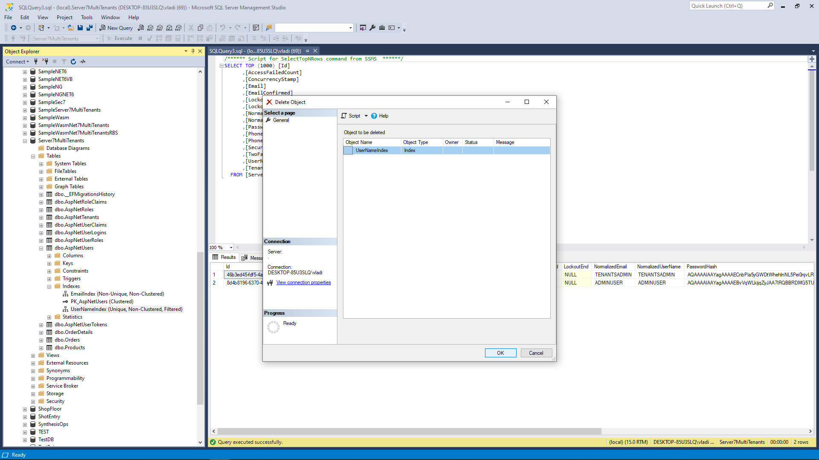Click Cancel in Delete Object dialog
The image size is (819, 460).
(x=536, y=353)
